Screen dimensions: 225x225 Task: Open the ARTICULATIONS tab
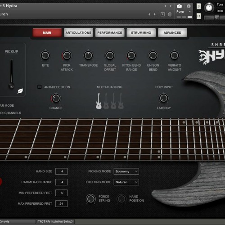[x=78, y=33]
